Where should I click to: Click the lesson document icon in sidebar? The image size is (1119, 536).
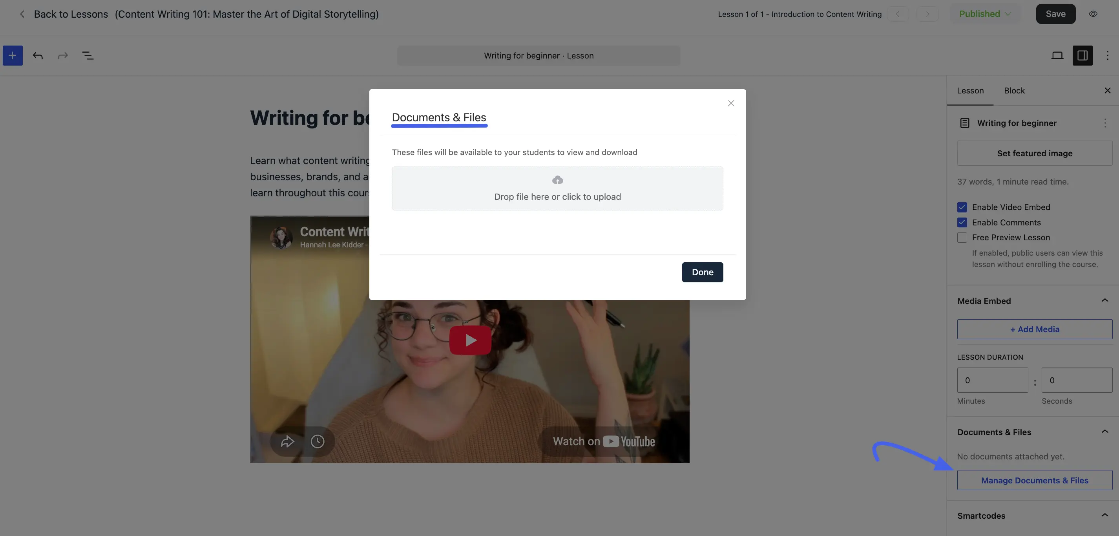pyautogui.click(x=964, y=123)
